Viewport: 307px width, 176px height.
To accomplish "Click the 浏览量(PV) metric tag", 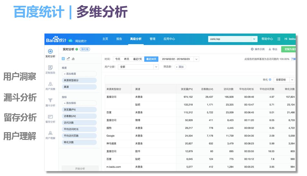I will point(79,110).
